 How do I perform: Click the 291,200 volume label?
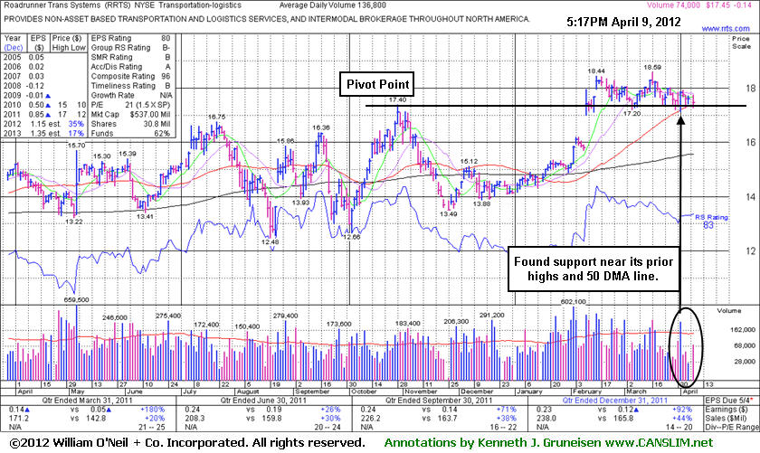tap(492, 315)
